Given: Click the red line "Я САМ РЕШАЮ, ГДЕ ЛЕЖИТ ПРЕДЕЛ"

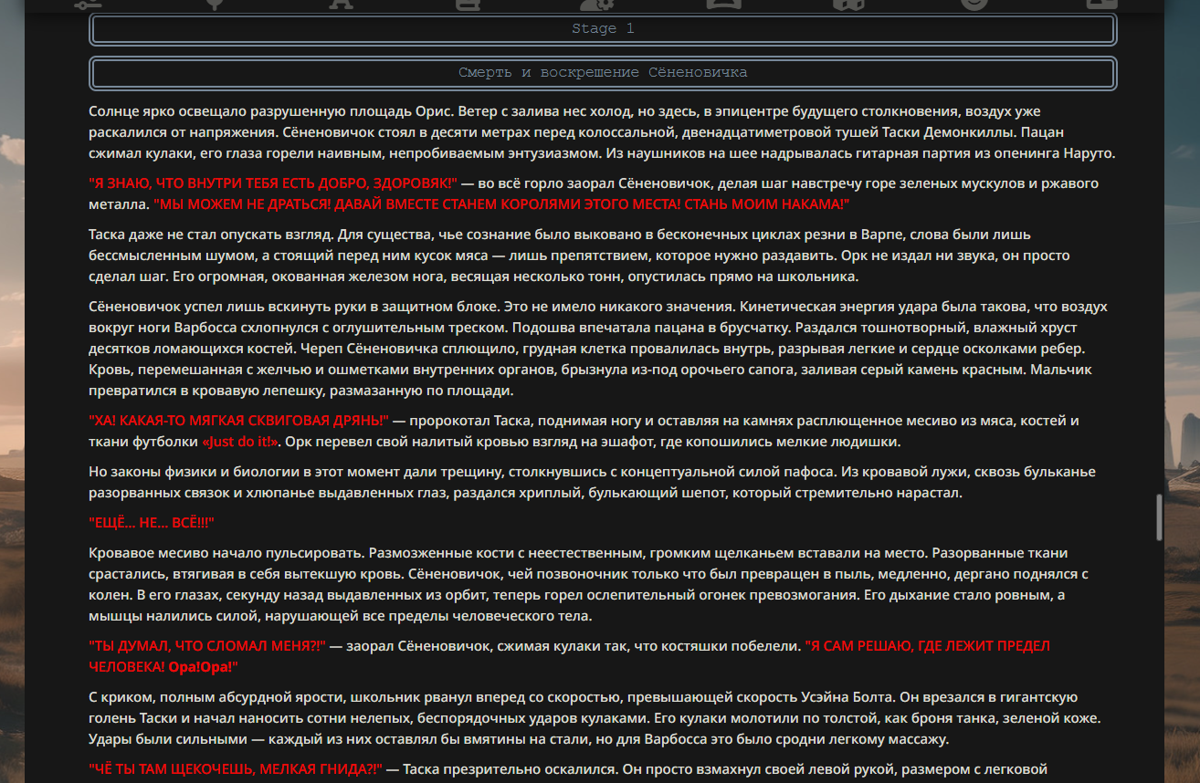Looking at the screenshot, I should [928, 646].
